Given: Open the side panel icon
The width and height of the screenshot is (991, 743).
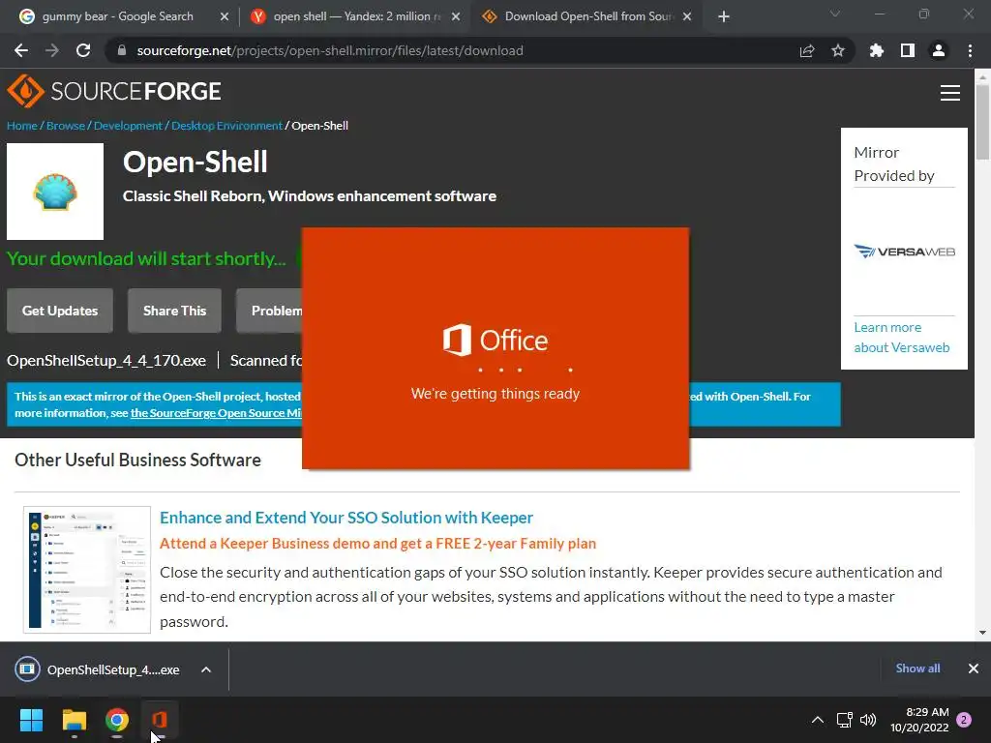Looking at the screenshot, I should pos(908,50).
